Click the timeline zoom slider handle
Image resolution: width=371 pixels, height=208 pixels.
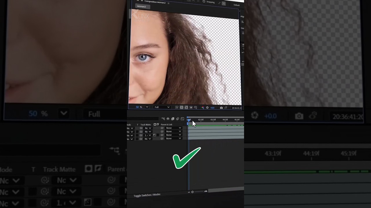(x=192, y=192)
